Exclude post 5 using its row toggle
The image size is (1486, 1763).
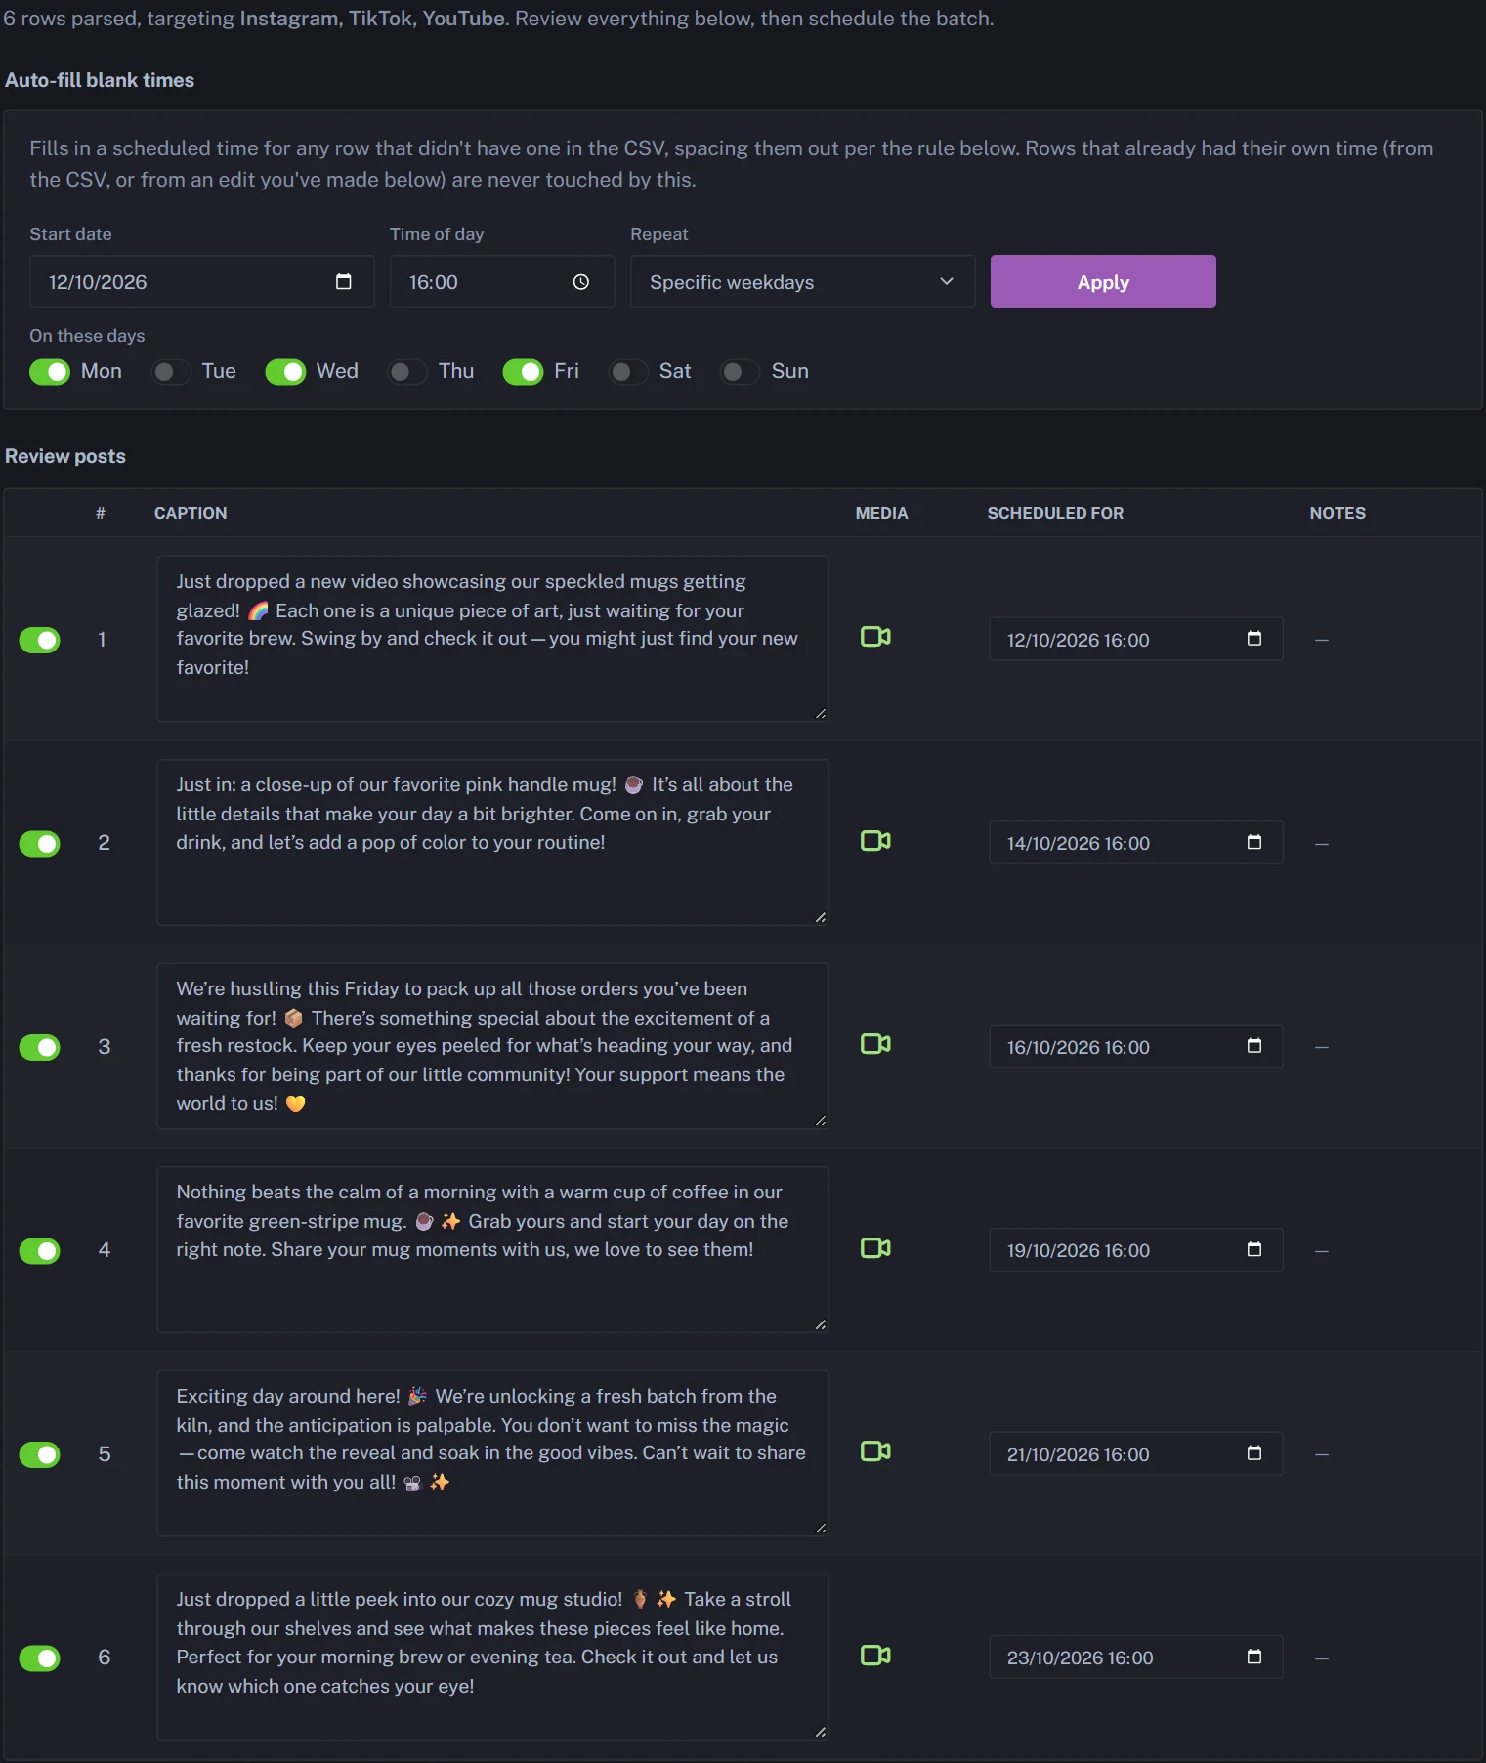[x=40, y=1454]
